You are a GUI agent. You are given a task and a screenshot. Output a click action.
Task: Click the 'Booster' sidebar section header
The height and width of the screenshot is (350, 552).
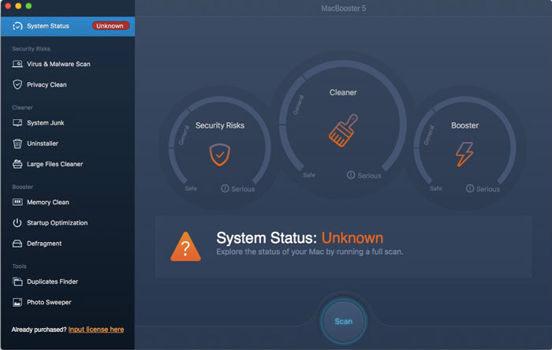(x=23, y=187)
